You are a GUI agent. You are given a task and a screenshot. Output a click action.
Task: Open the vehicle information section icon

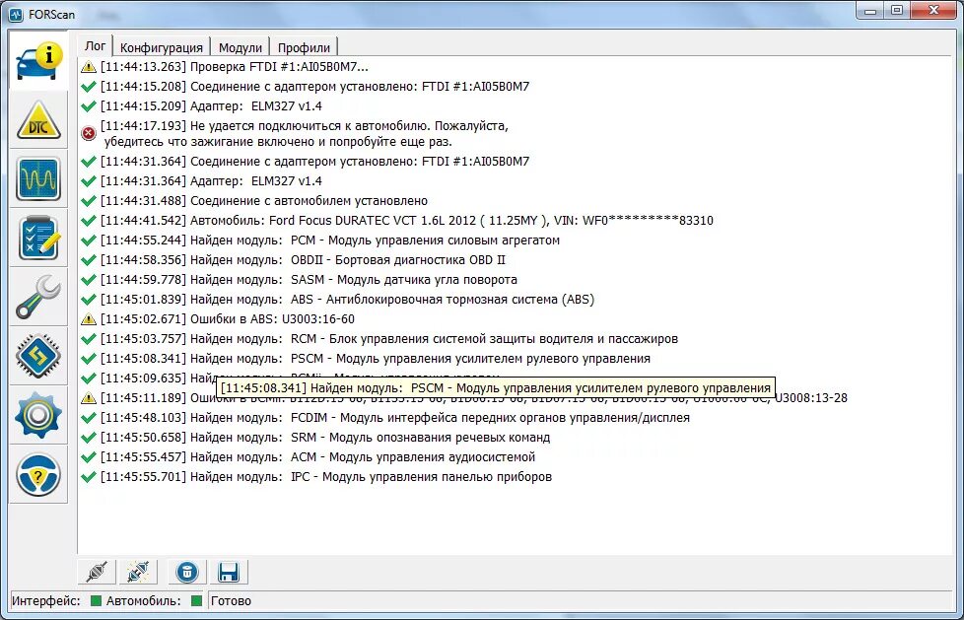pyautogui.click(x=38, y=60)
